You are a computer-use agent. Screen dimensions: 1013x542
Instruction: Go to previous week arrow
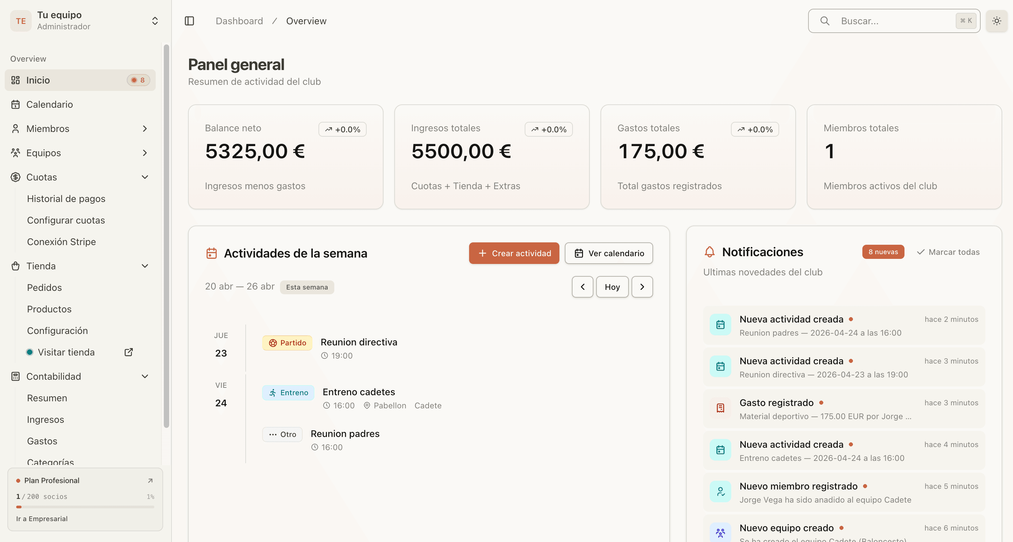(582, 287)
